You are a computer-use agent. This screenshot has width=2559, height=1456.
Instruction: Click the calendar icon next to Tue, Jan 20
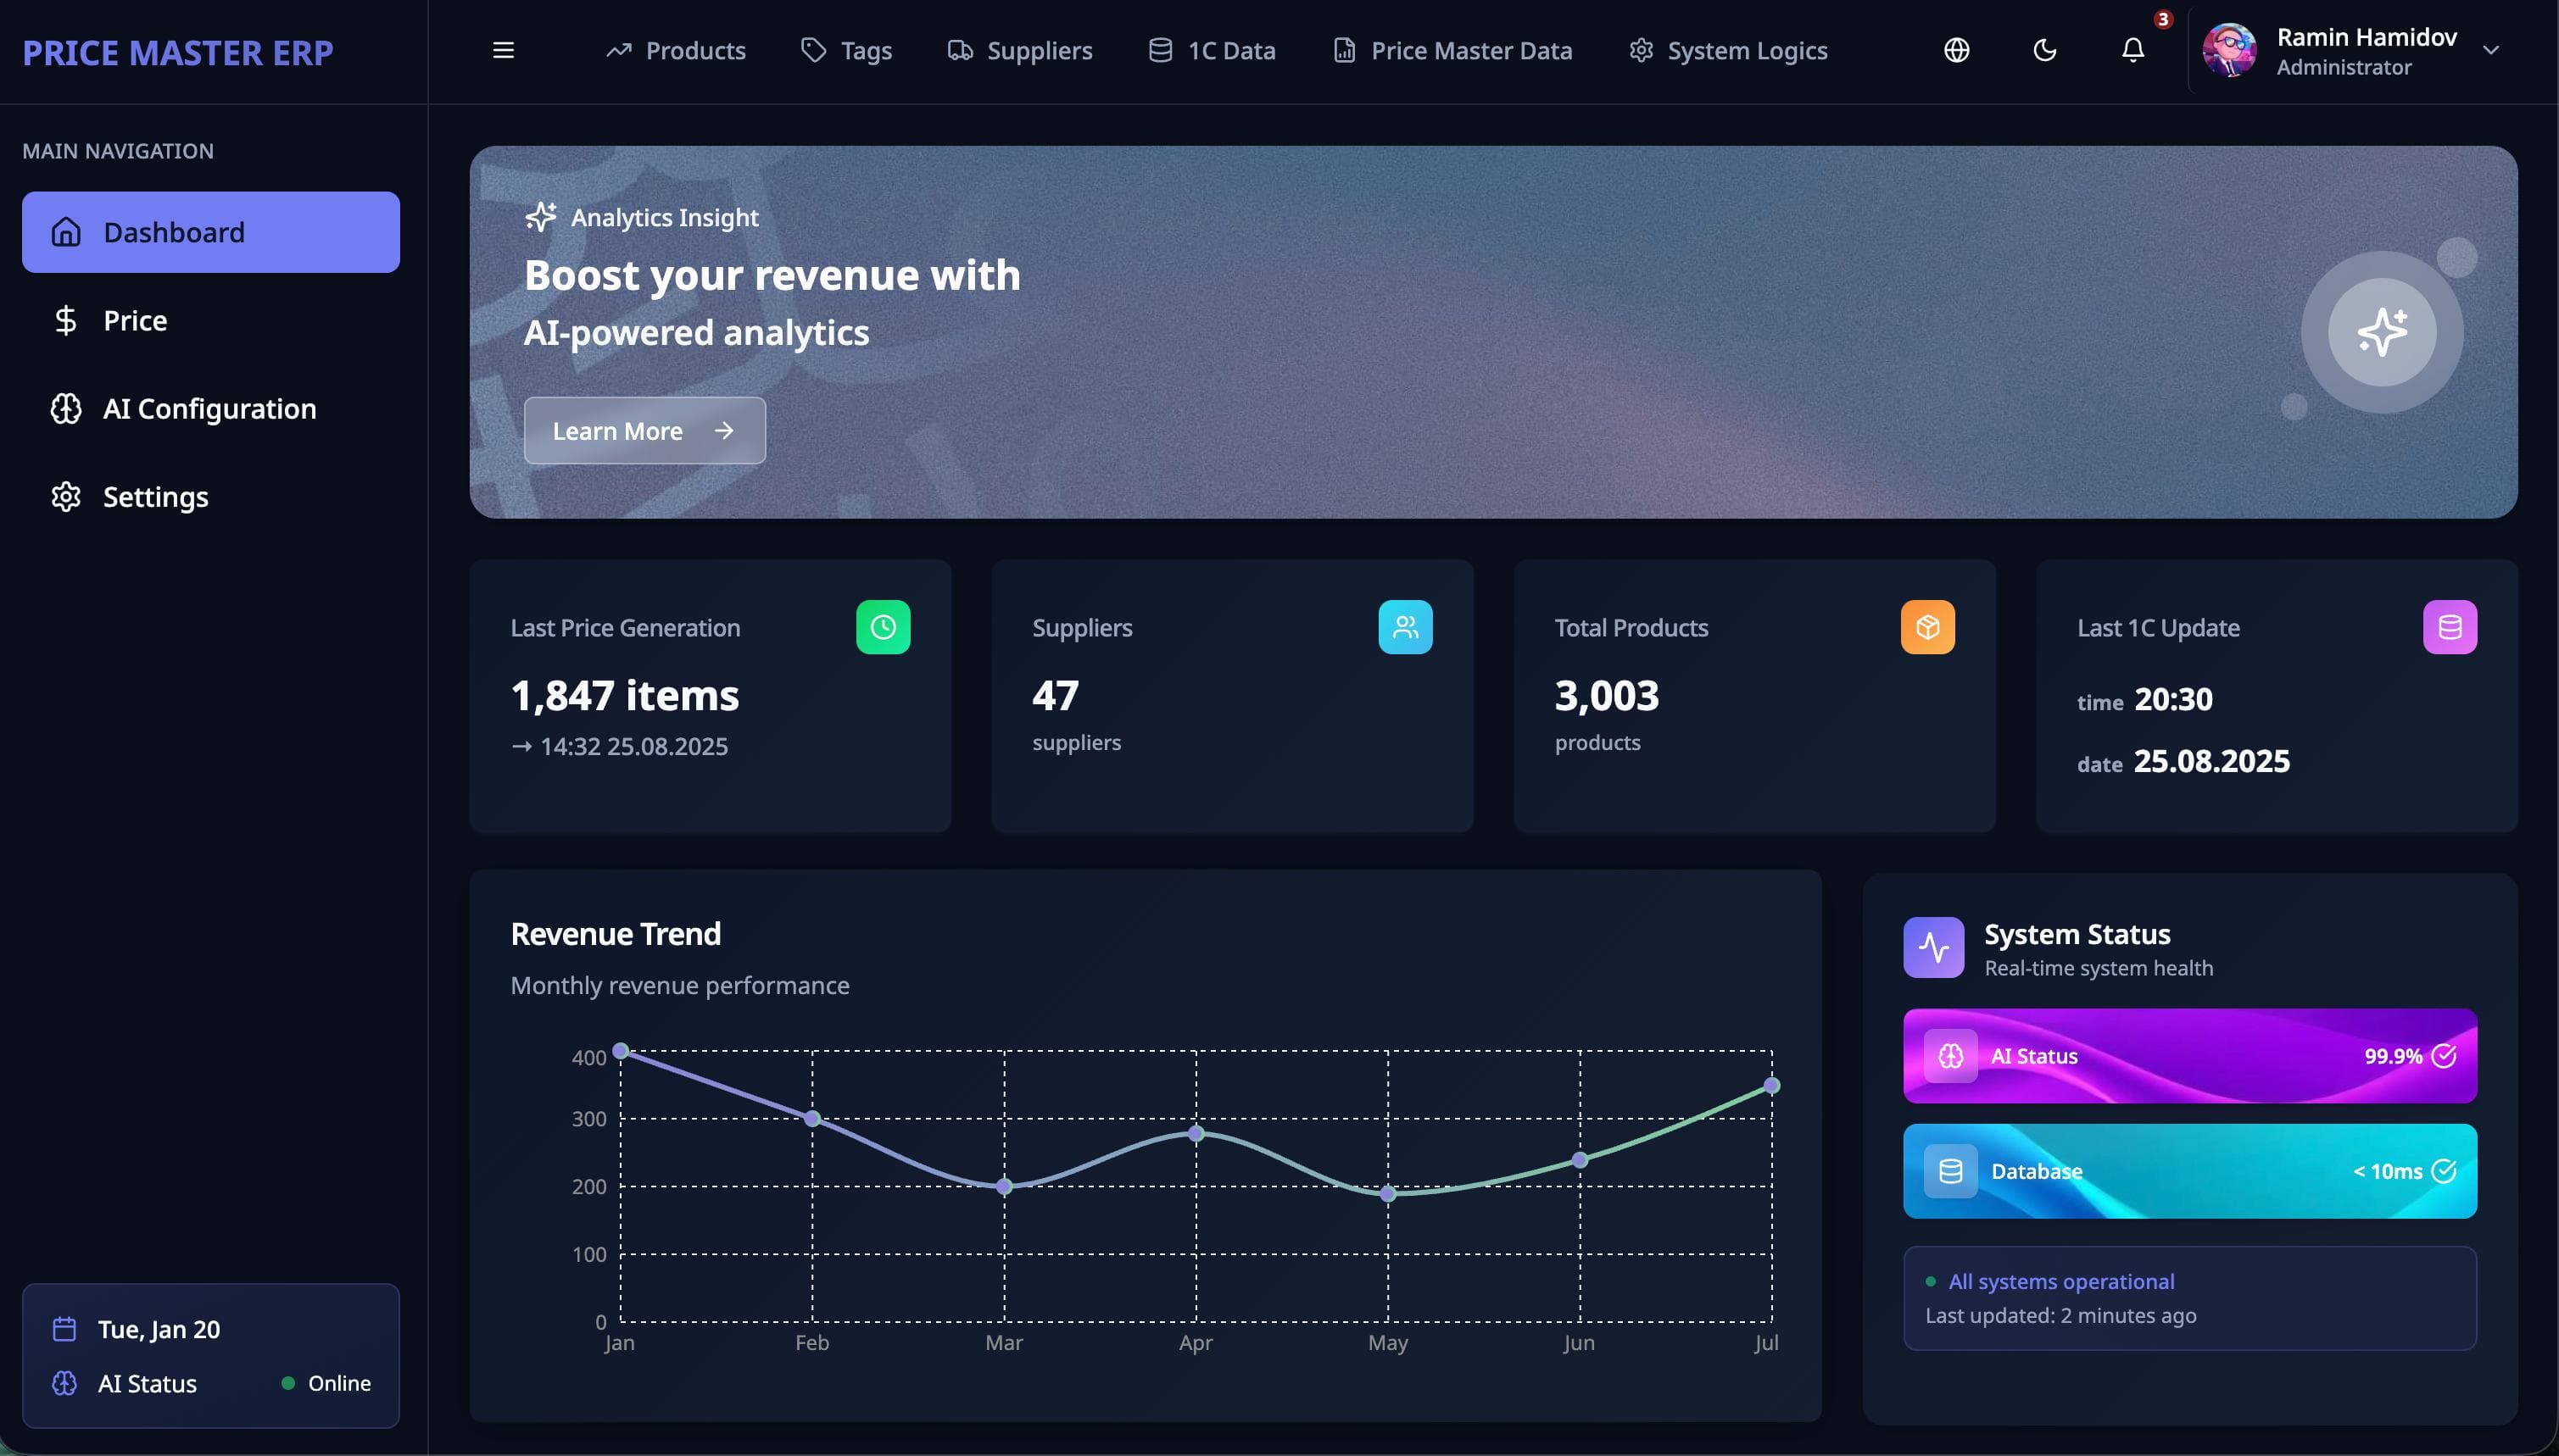pyautogui.click(x=64, y=1329)
